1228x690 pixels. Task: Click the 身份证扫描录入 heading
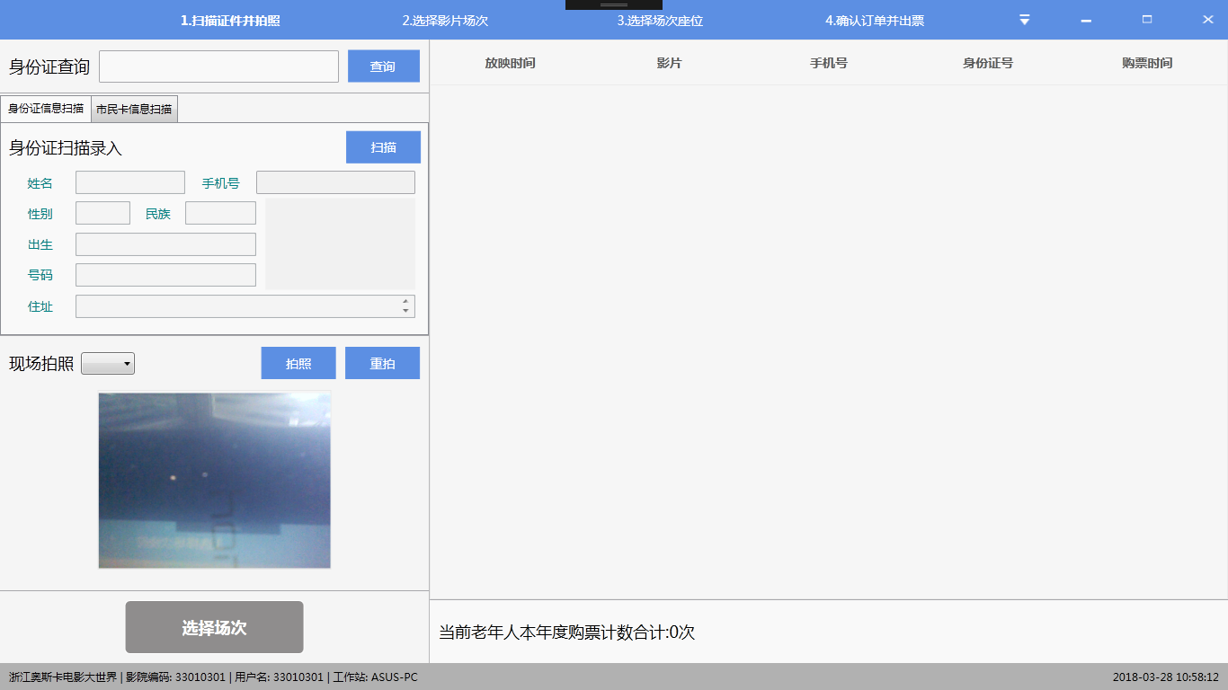[x=66, y=148]
